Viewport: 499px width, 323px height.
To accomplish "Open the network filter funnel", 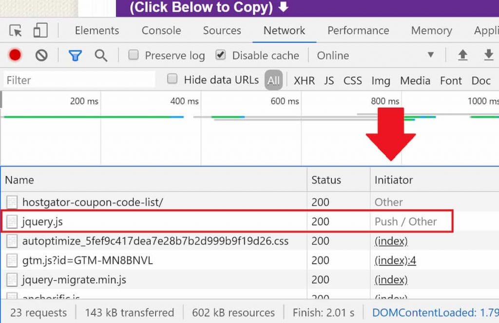I will click(x=75, y=55).
